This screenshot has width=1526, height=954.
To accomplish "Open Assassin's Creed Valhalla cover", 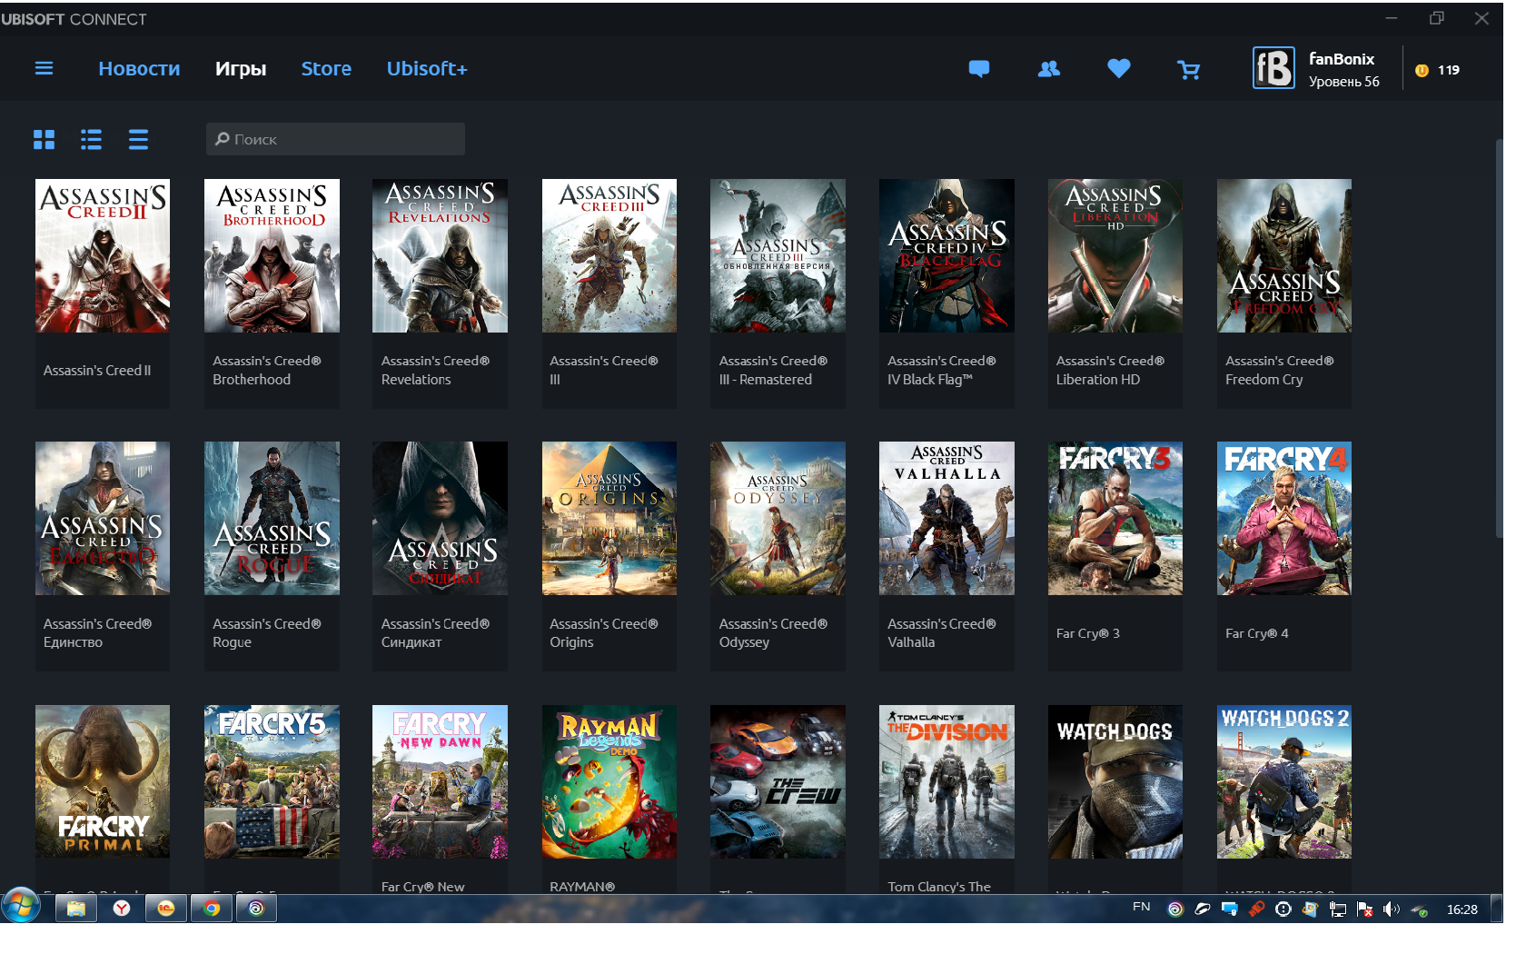I will (946, 519).
